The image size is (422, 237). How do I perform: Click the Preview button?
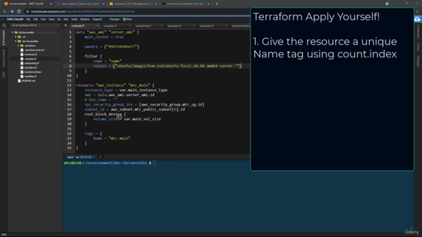(x=114, y=19)
